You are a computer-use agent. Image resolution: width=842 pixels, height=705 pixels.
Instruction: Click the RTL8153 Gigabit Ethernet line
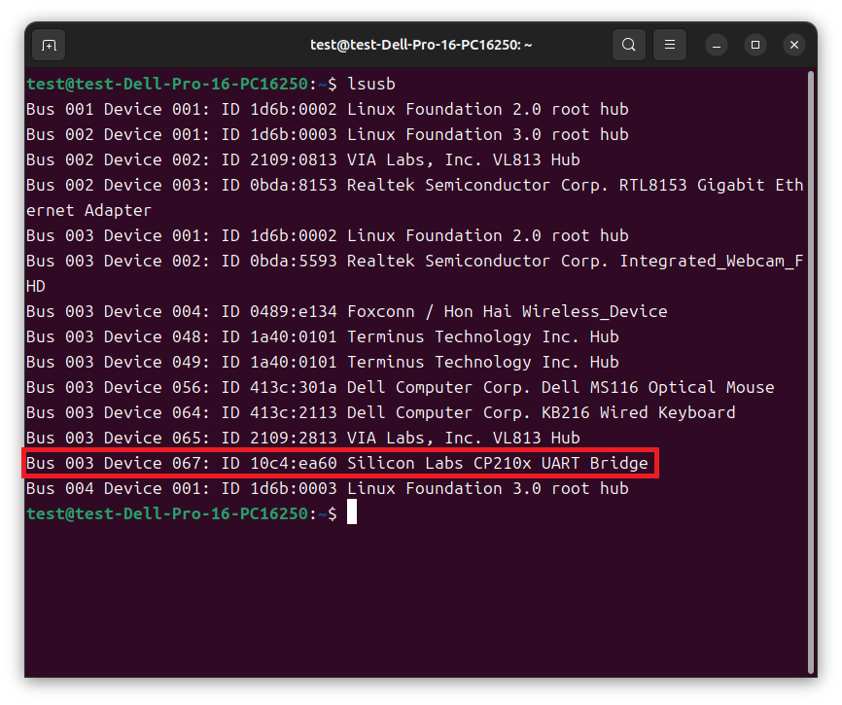coord(414,185)
